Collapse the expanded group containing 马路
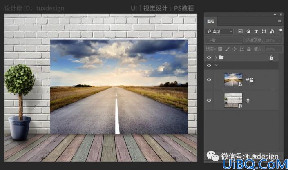 (x=216, y=65)
